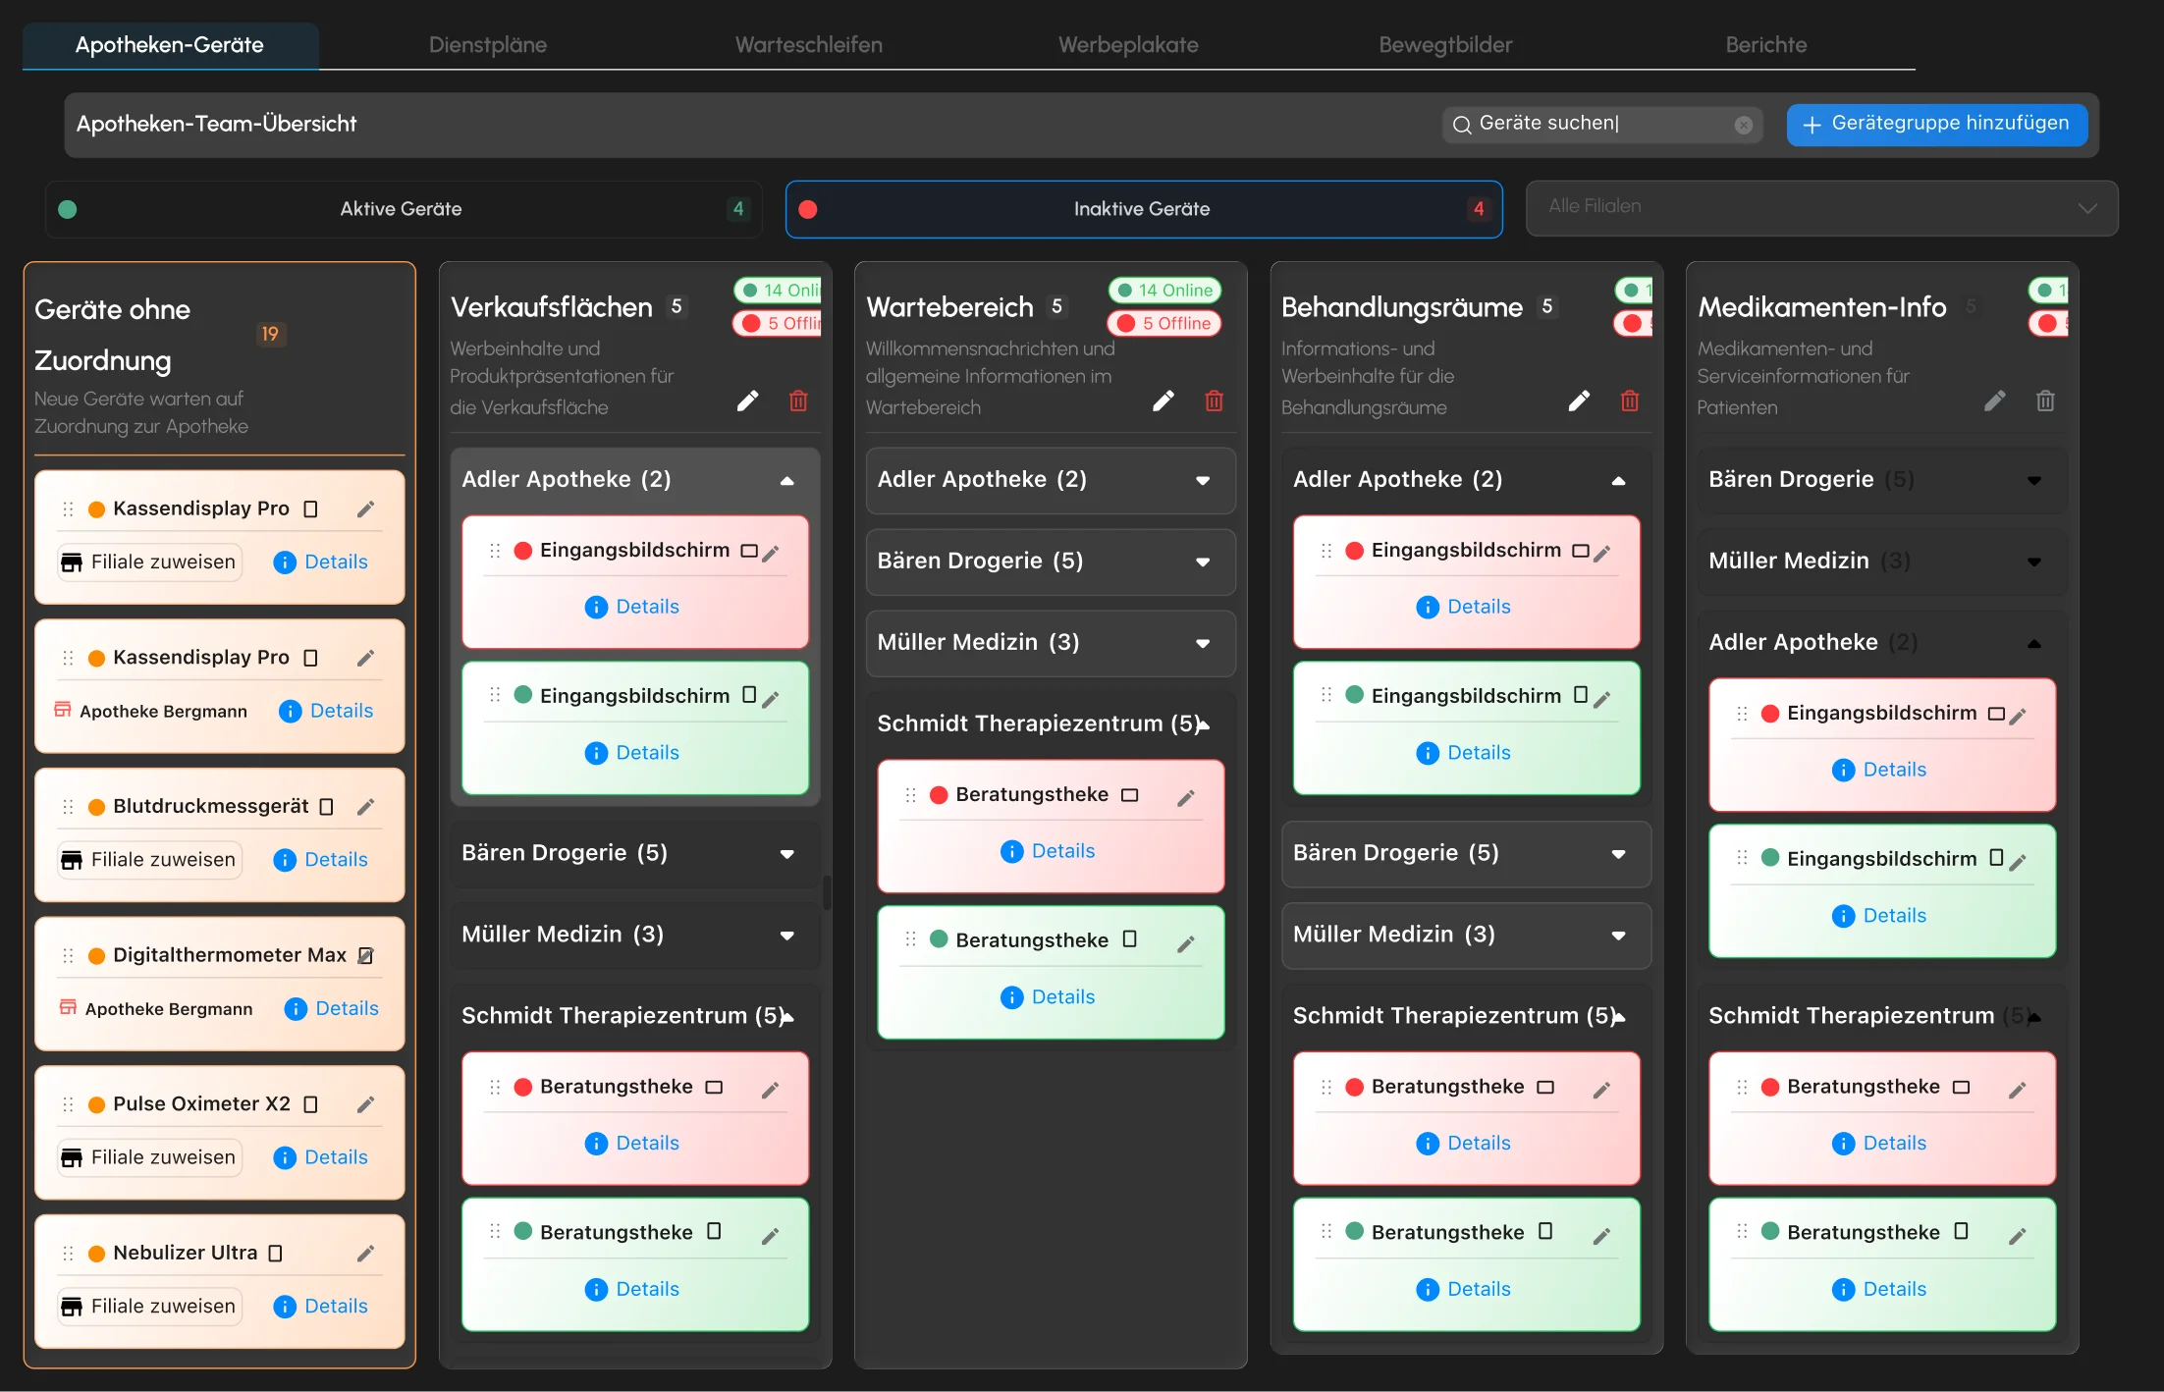The image size is (2164, 1392).
Task: Open Details for Pulse Oximeter X2
Action: coord(320,1157)
